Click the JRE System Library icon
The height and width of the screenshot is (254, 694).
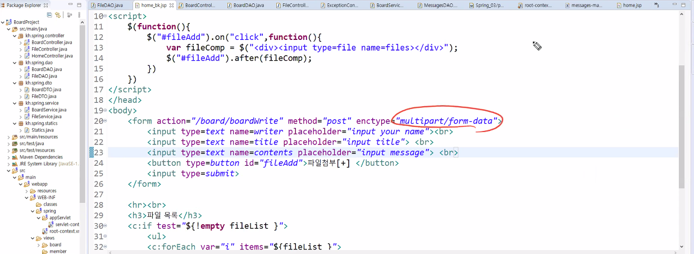click(x=15, y=164)
